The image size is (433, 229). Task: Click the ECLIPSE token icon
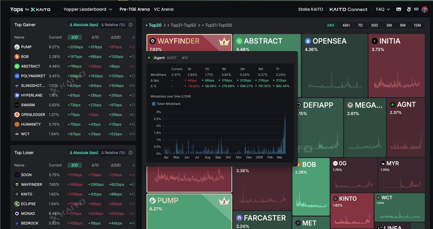(17, 204)
